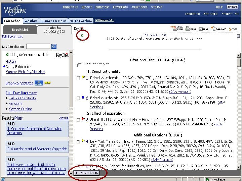Click main results scrollbar up arrow
The width and height of the screenshot is (242, 181).
coord(238,55)
